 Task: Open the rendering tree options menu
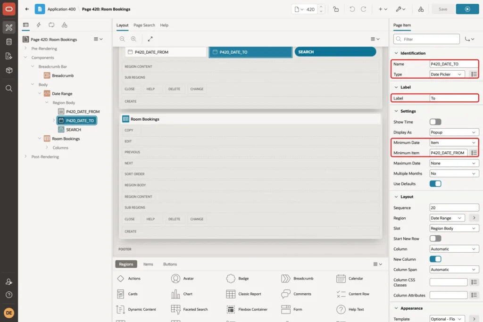(x=98, y=39)
